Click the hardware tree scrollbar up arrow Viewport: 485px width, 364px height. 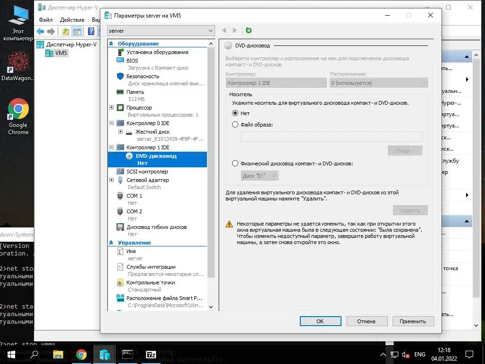click(x=211, y=44)
